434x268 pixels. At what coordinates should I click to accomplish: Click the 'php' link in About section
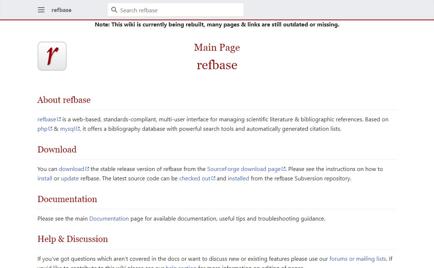click(42, 129)
